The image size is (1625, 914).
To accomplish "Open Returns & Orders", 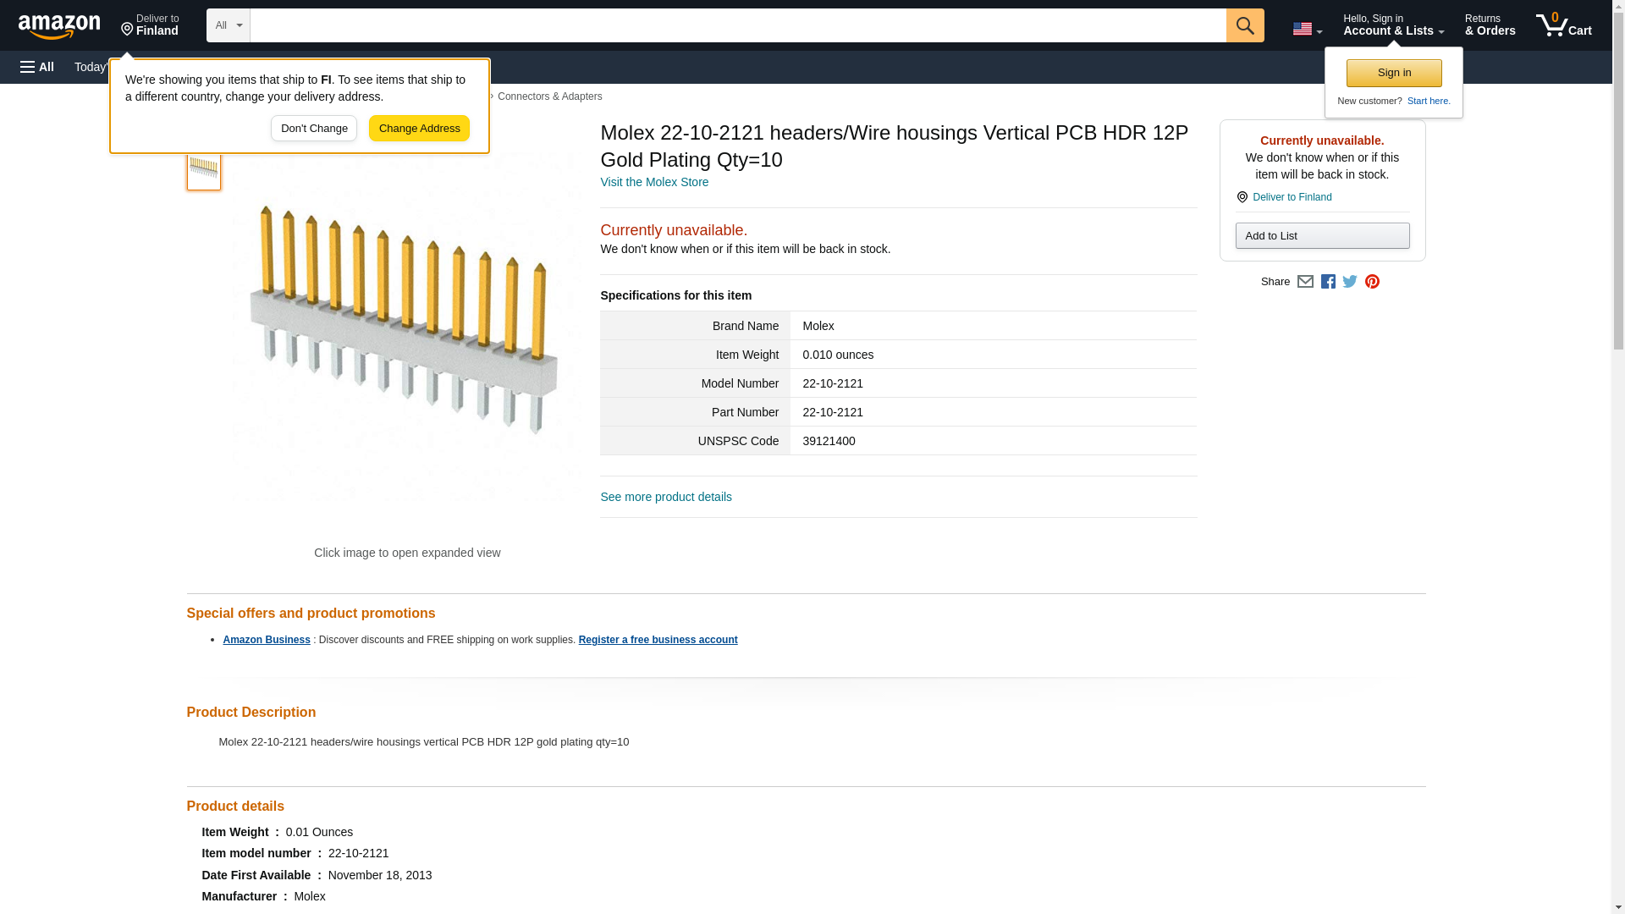I will point(1490,25).
